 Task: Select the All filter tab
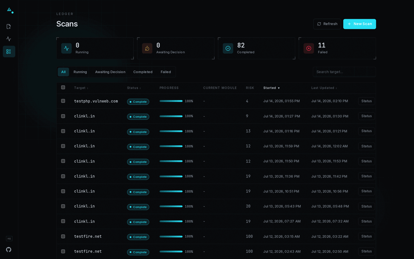pos(63,72)
